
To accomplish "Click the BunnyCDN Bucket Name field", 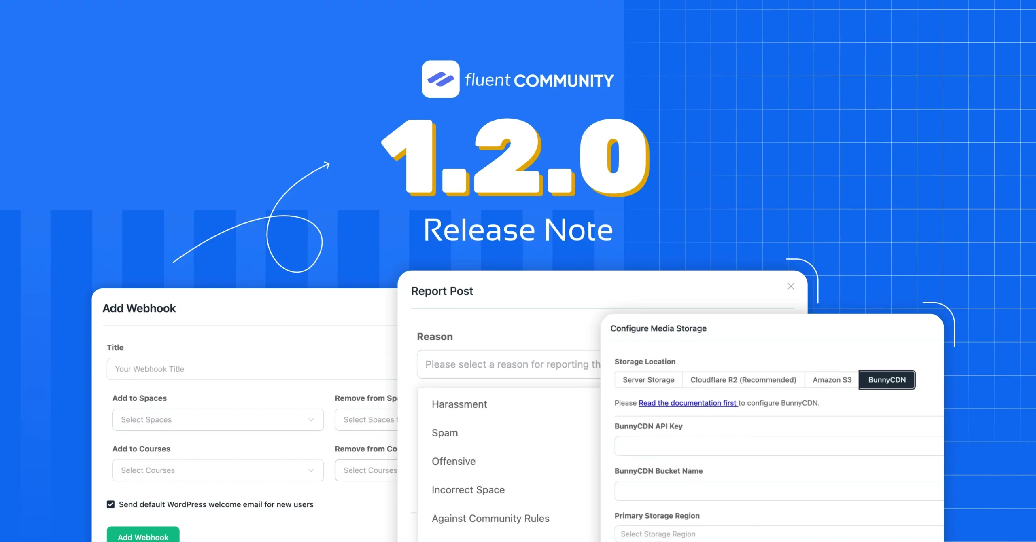I will (779, 491).
